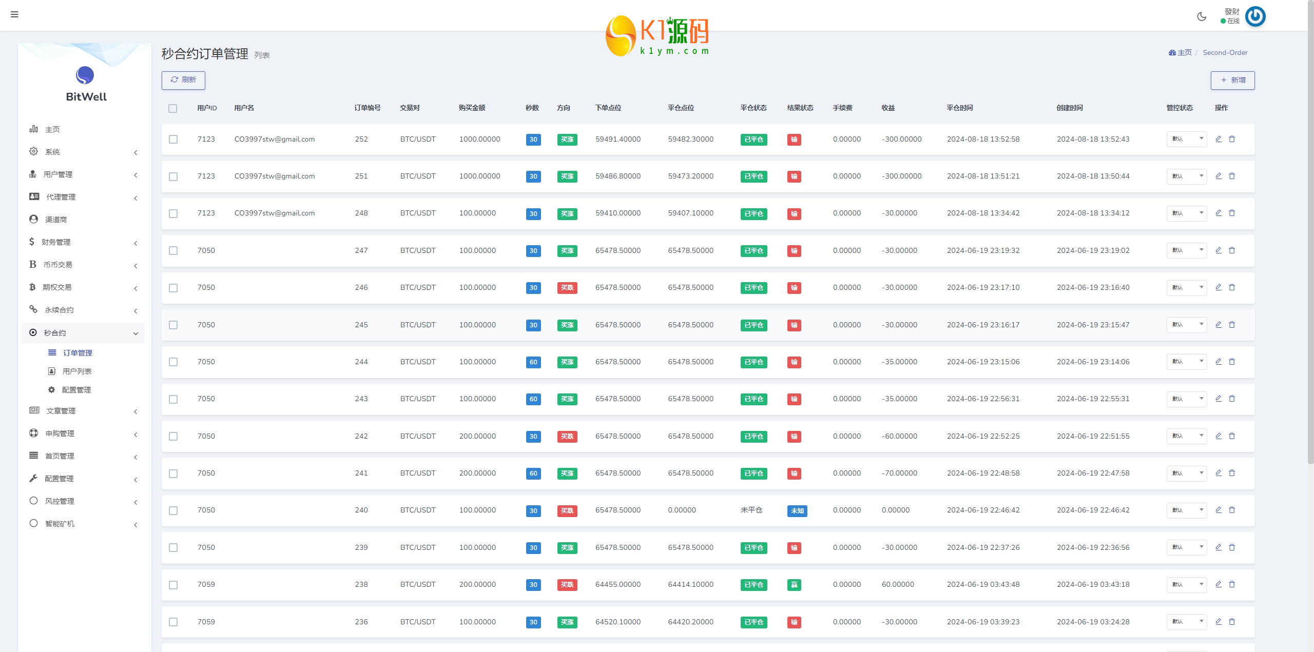Screen dimensions: 1314x652
Task: Tick checkbox for order 252 row
Action: point(173,140)
